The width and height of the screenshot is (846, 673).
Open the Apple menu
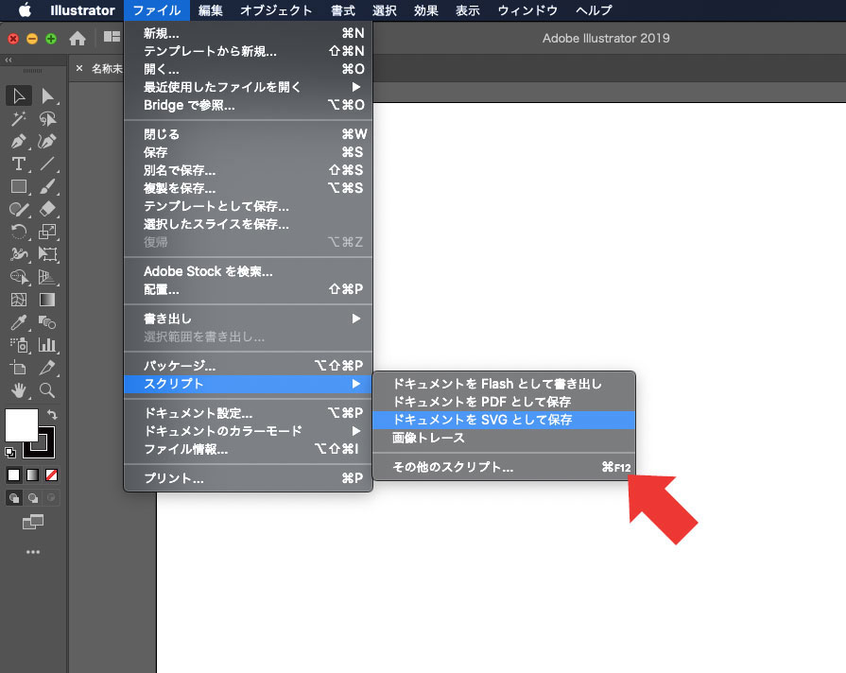pyautogui.click(x=25, y=10)
